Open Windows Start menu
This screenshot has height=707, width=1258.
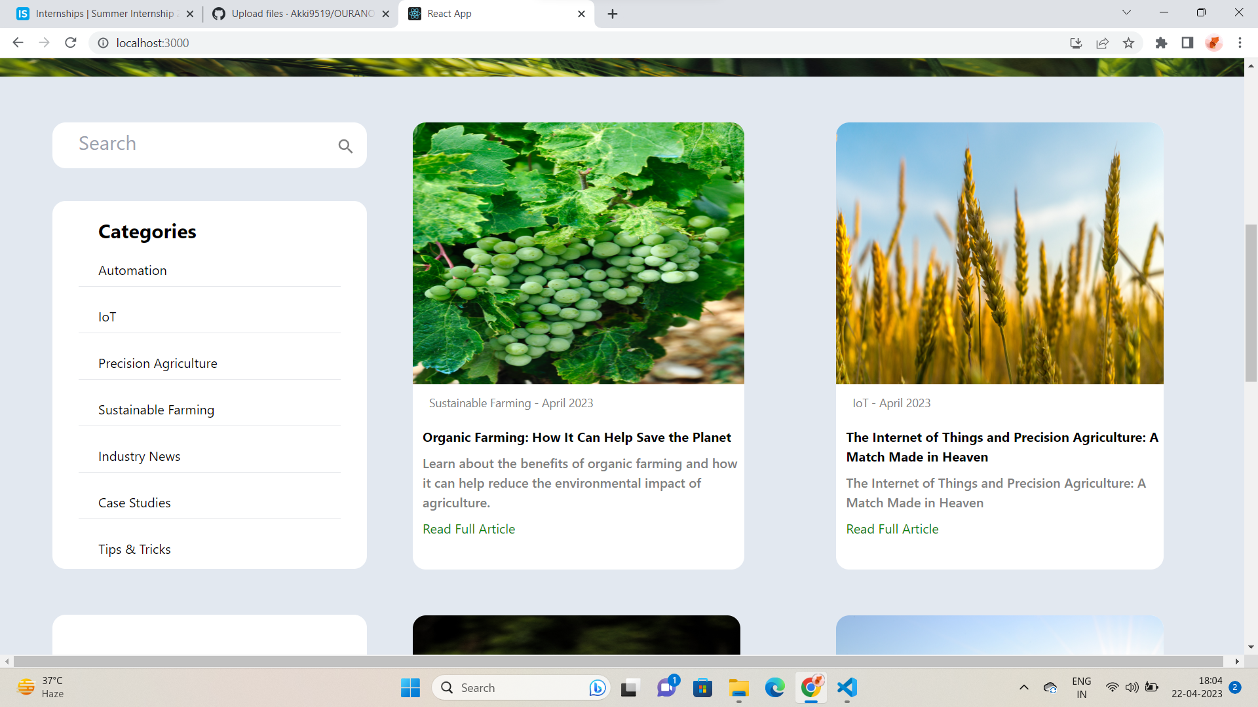click(x=410, y=687)
